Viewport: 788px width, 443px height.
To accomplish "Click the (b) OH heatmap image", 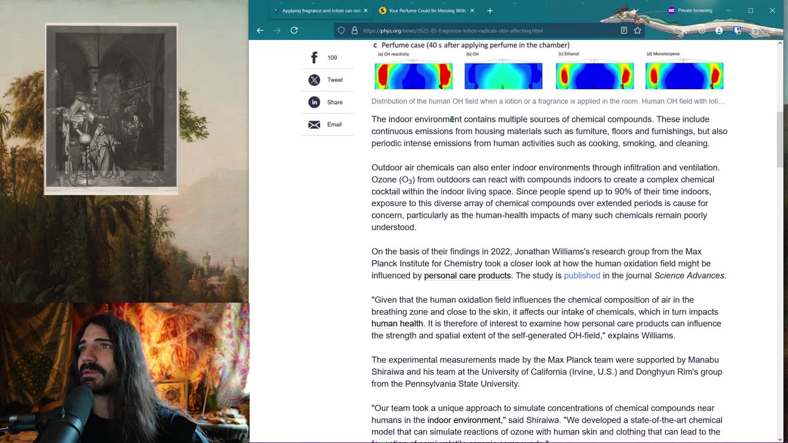I will point(504,76).
